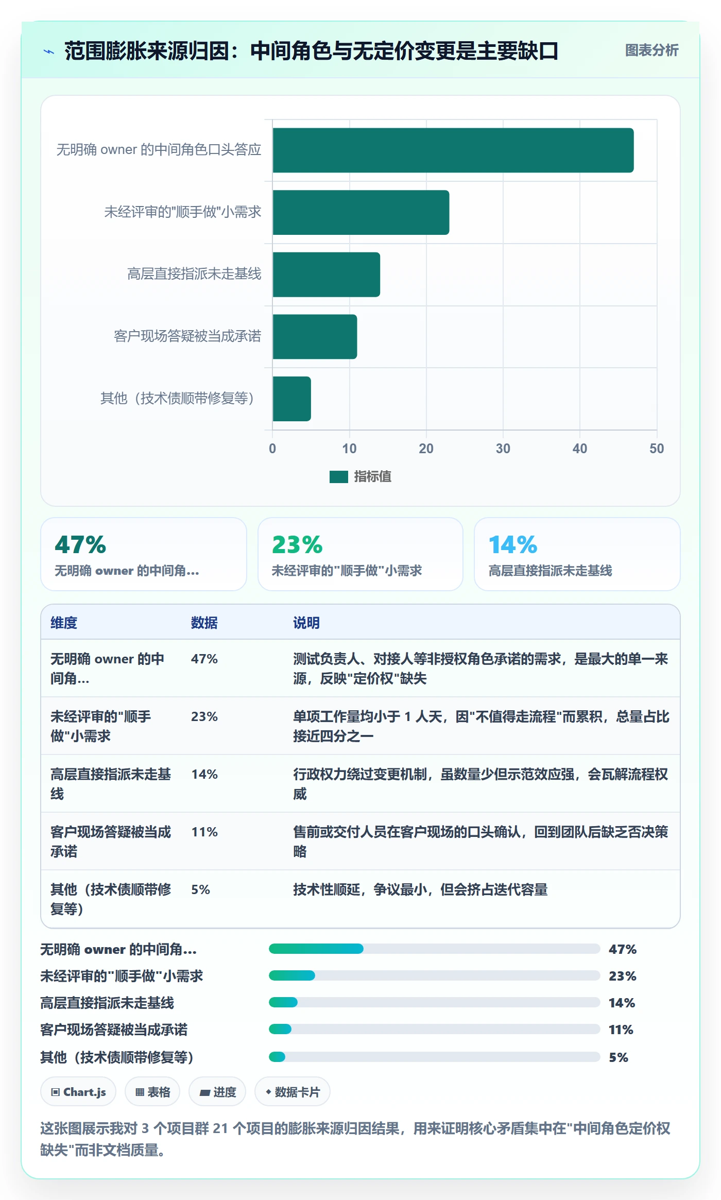Select the bar for 其他（技术债顺带修复等）
Screen dimensions: 721x1200
(292, 399)
